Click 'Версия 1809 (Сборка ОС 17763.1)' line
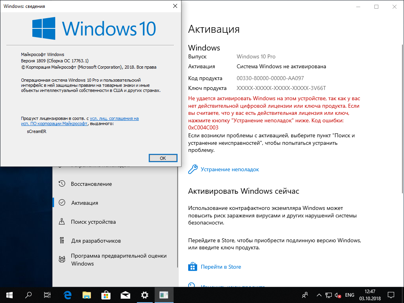Screen dimensions: 404x303 54,61
